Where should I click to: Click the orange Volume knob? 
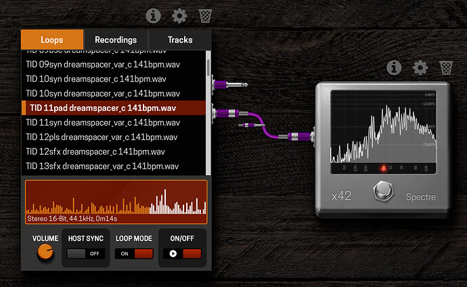coord(45,253)
